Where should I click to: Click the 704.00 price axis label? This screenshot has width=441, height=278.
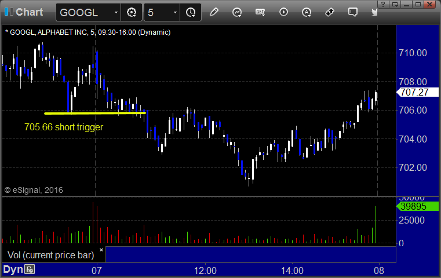click(413, 139)
